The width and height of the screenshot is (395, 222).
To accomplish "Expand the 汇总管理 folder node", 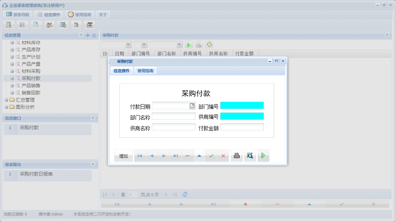I will click(6, 100).
